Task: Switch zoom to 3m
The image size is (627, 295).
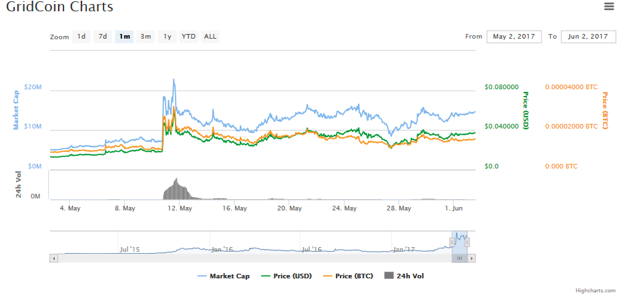Action: [x=146, y=37]
